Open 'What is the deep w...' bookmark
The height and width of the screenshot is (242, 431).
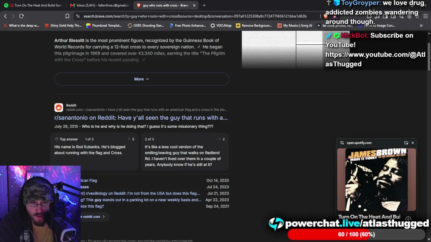click(21, 26)
